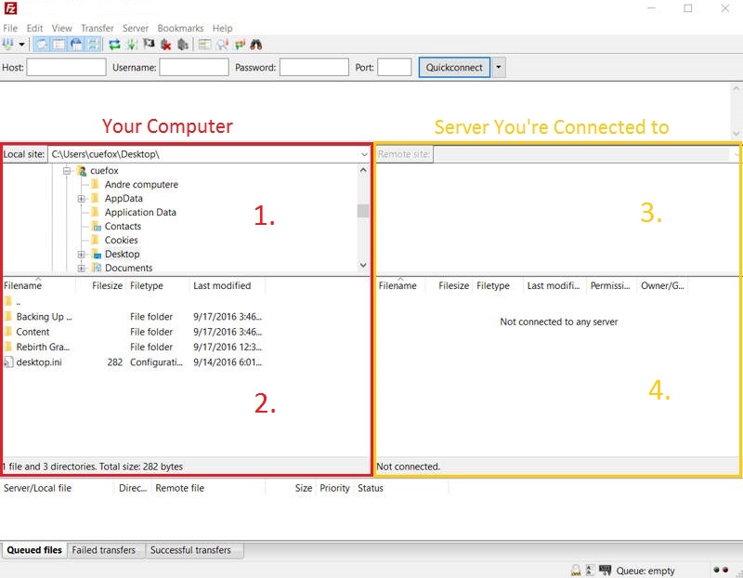Process the transfer queue

133,45
